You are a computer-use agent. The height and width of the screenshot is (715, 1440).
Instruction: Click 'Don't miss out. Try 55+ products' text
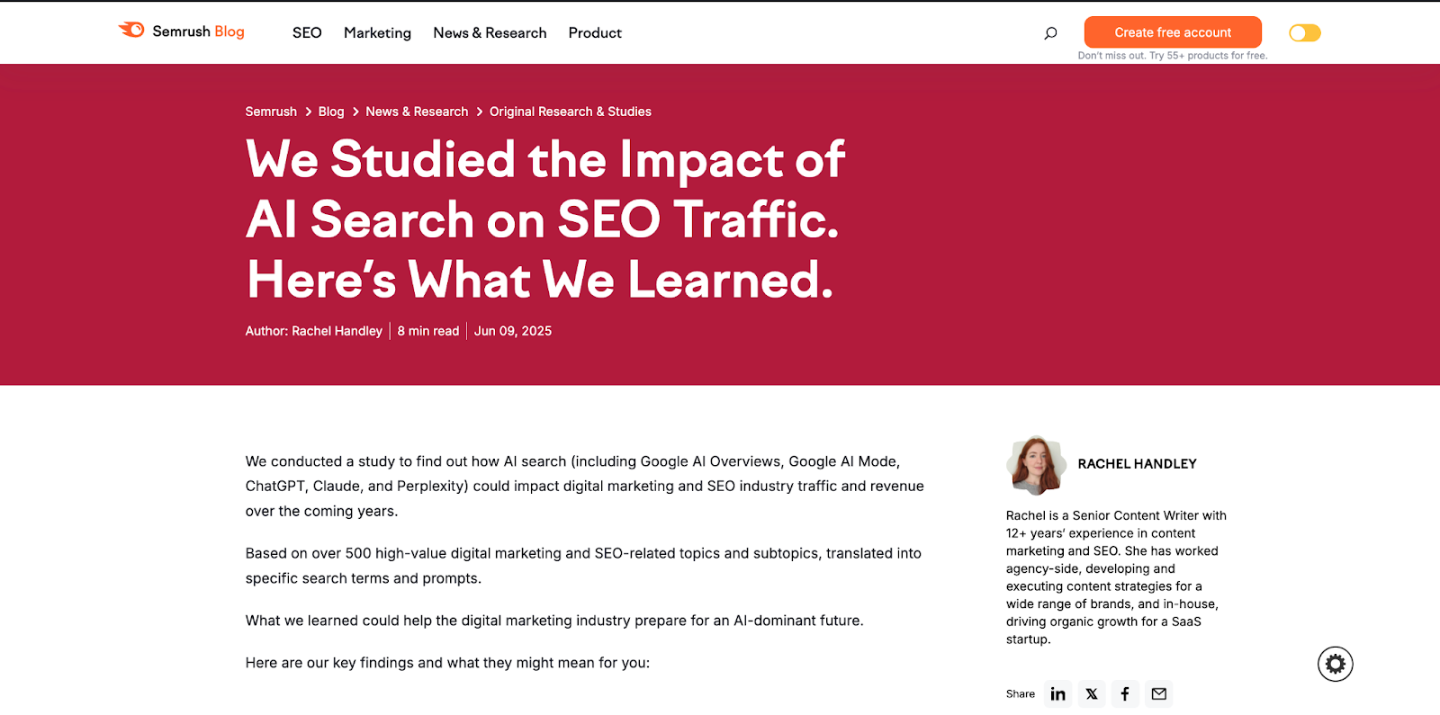[1173, 56]
